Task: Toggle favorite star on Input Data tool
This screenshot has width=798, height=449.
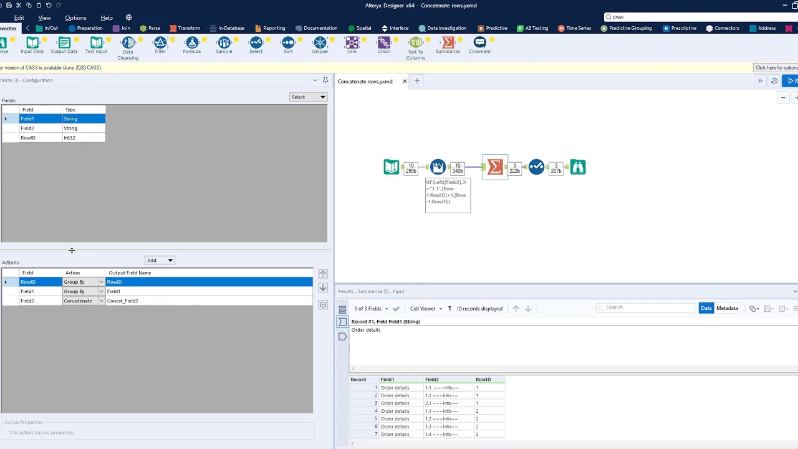Action: 44,40
